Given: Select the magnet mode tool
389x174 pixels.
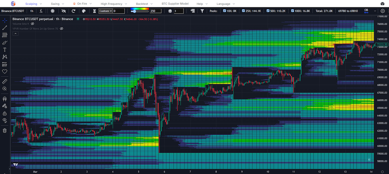Looking at the screenshot, I should click(5, 98).
